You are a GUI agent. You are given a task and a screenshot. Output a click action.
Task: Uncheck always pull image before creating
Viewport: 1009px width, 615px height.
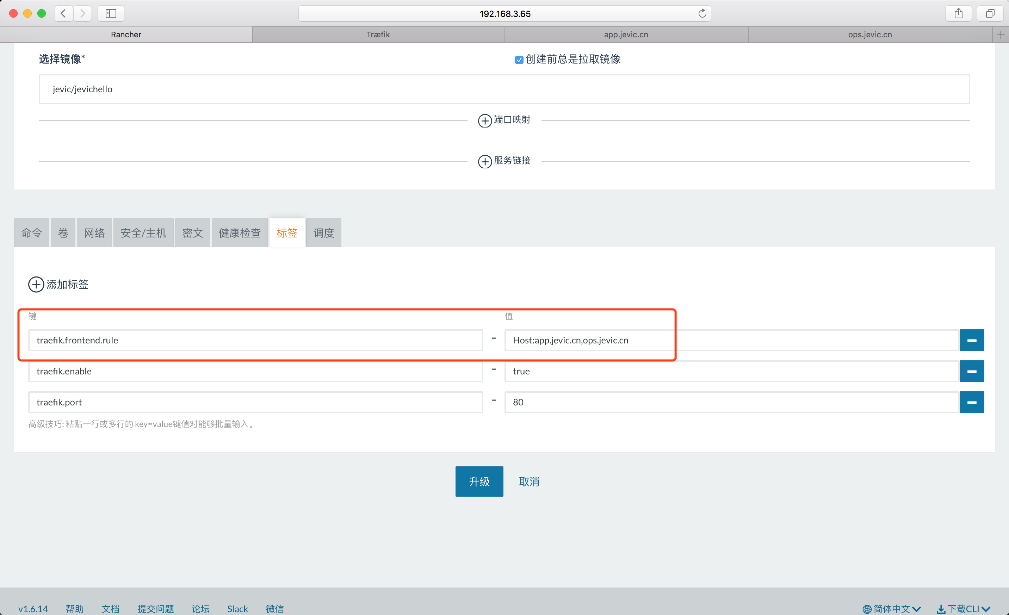(x=519, y=60)
